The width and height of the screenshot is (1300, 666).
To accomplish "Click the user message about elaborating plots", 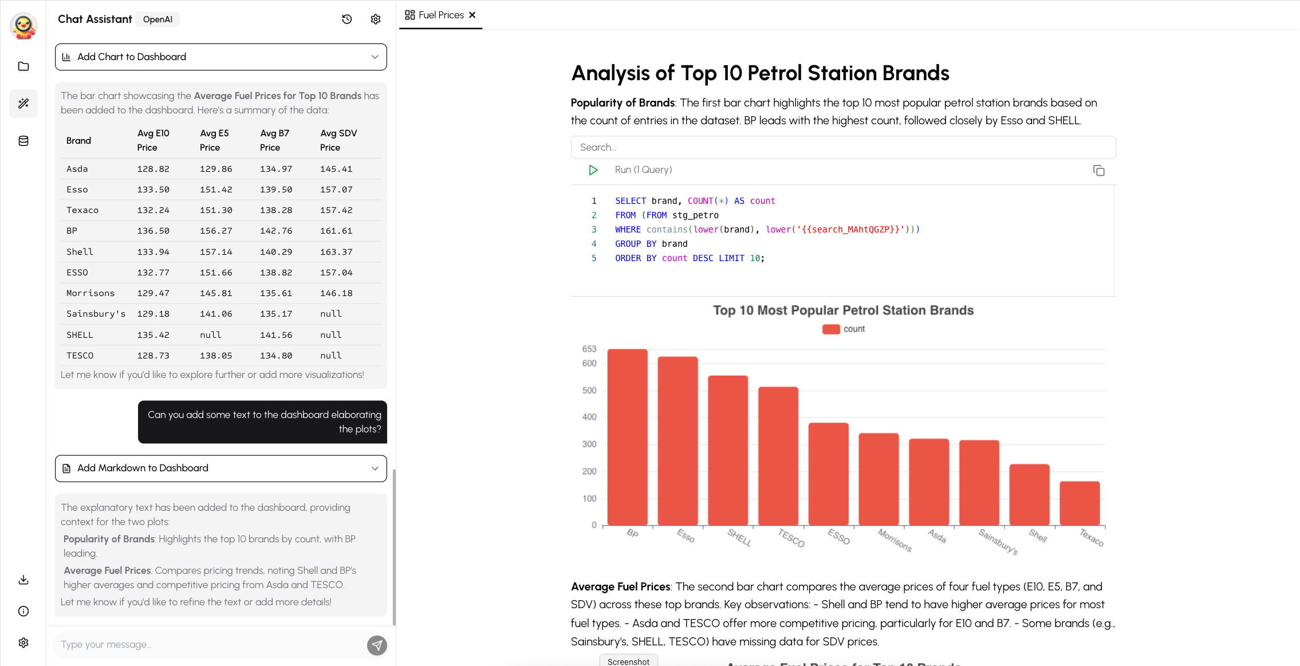I will 262,422.
